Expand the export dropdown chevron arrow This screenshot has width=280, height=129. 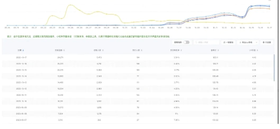tap(257, 43)
